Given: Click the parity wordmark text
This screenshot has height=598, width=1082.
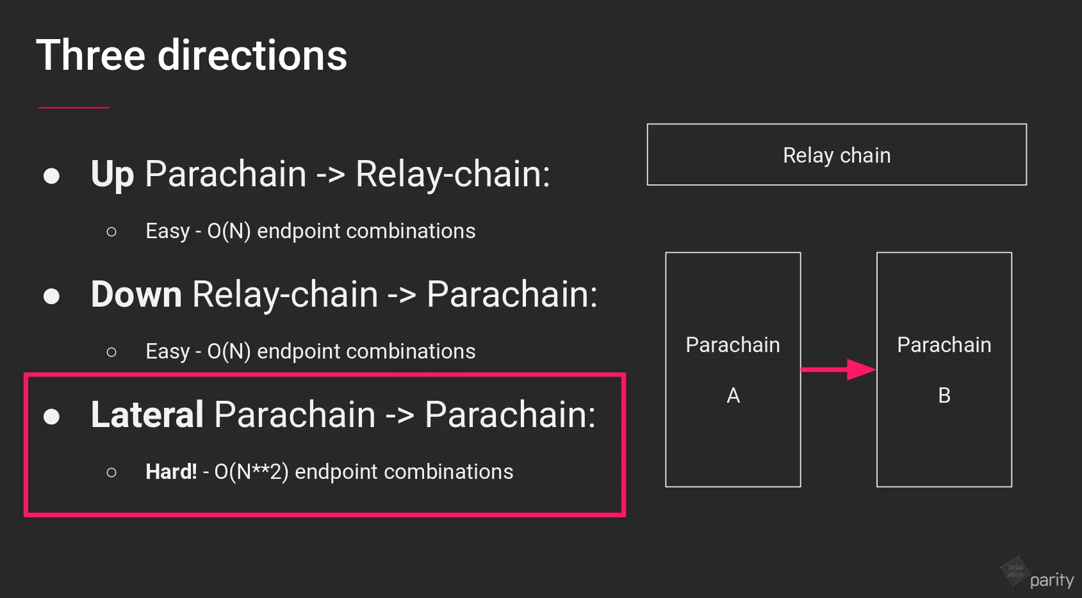Looking at the screenshot, I should click(1051, 580).
